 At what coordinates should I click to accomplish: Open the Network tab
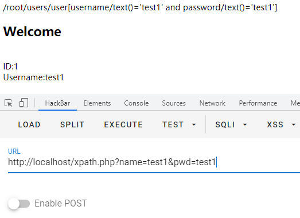[x=212, y=103]
